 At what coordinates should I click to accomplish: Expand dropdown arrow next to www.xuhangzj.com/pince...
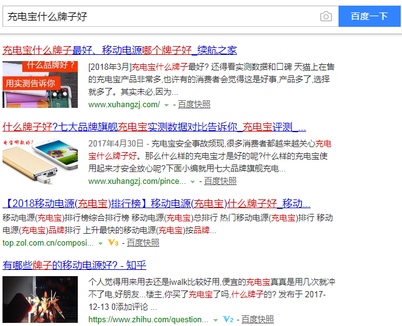point(192,182)
